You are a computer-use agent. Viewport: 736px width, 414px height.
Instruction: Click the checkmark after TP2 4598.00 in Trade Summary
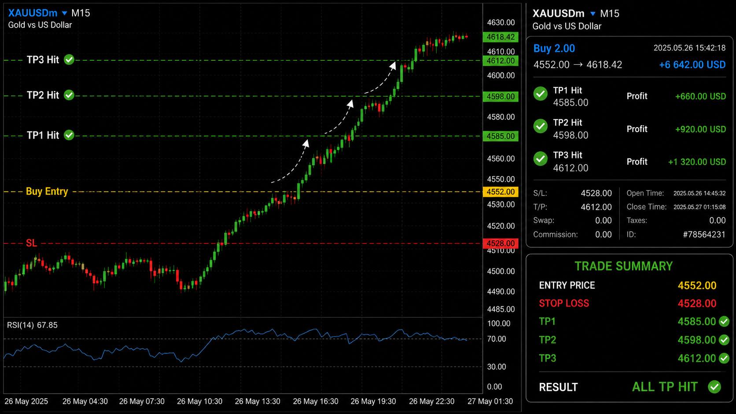(724, 340)
